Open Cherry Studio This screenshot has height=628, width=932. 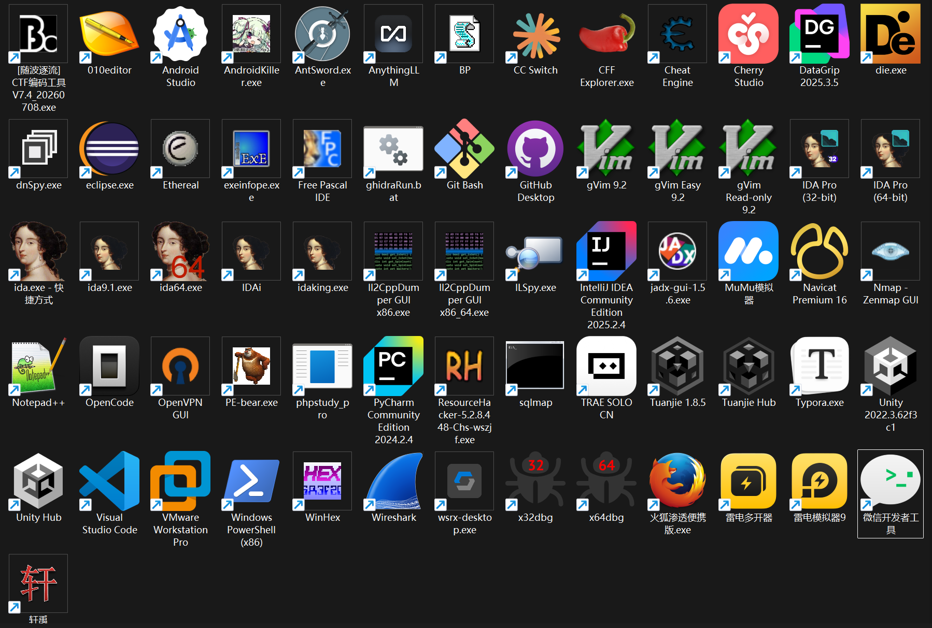(749, 34)
